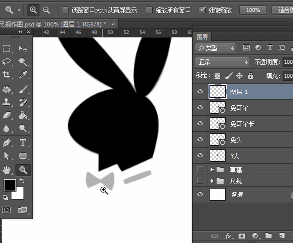Switch to the 图层 panel tab
Screen dimensions: 293x243
point(202,37)
